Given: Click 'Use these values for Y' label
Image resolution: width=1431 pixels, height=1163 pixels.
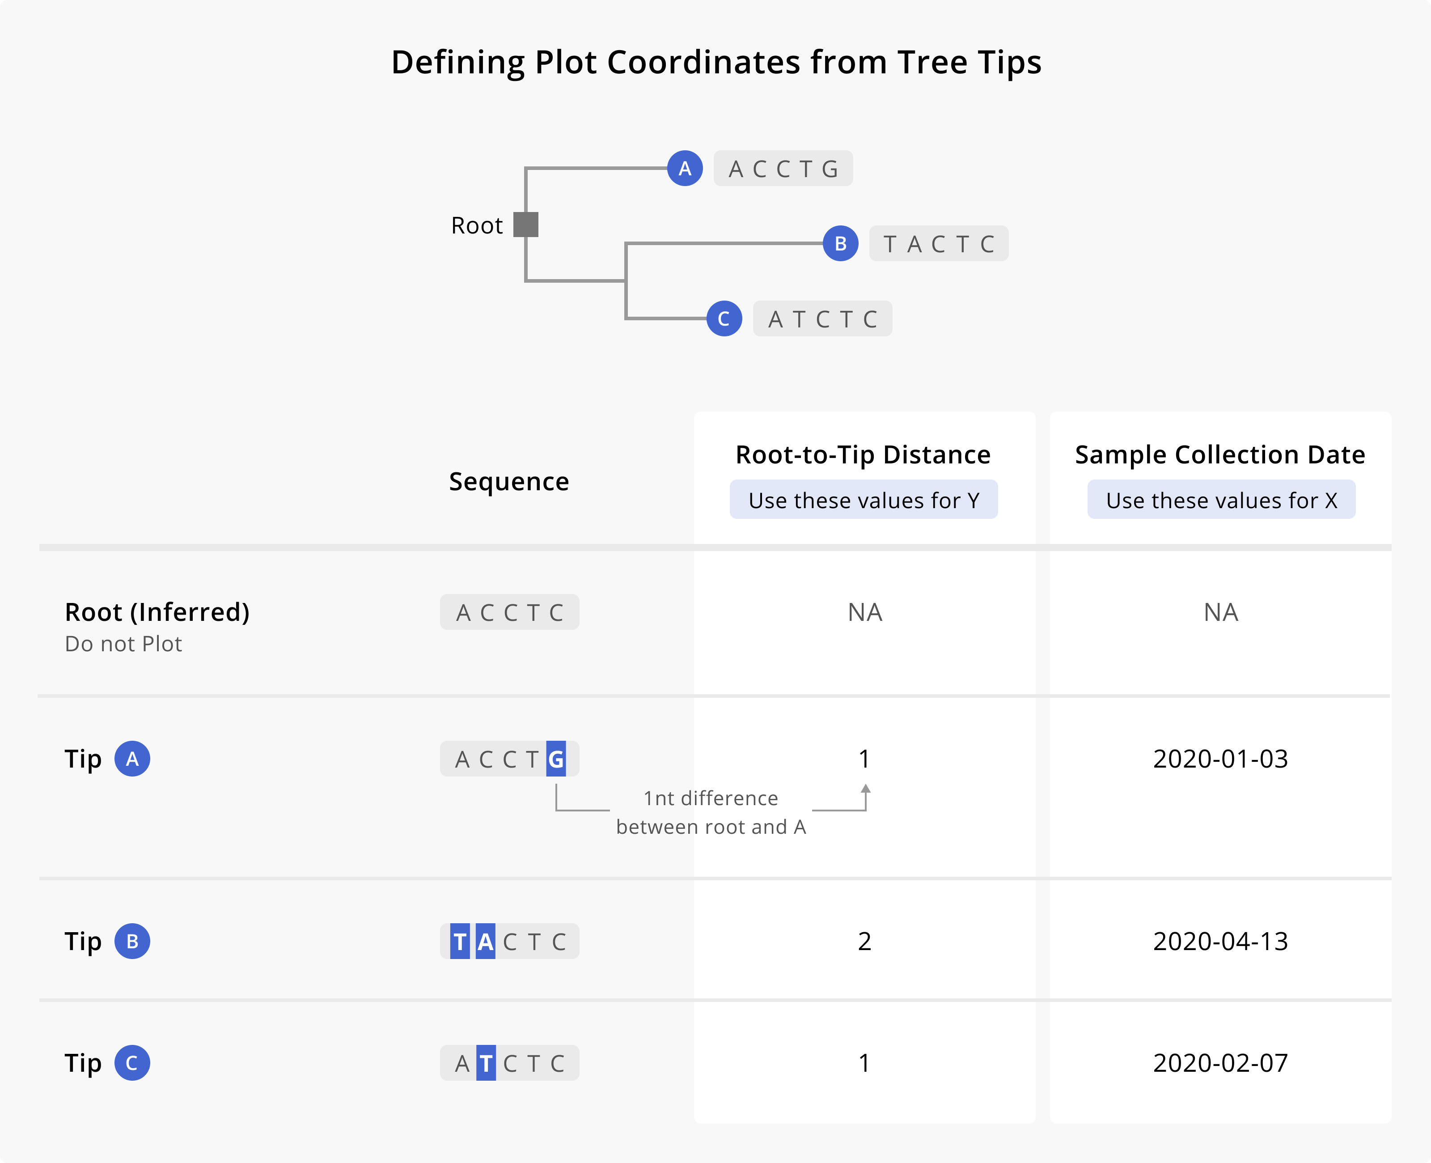Looking at the screenshot, I should click(x=863, y=500).
